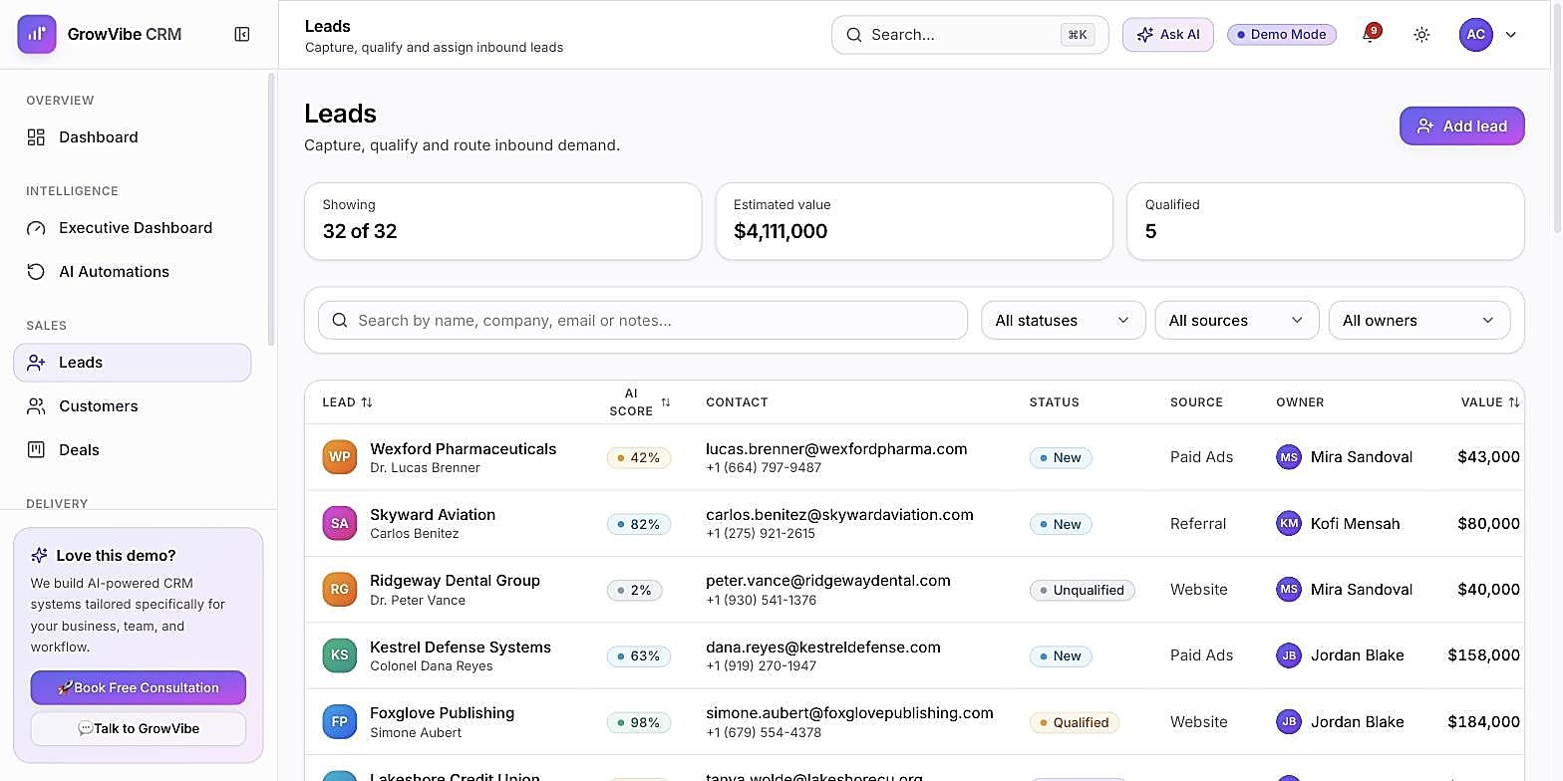1563x781 pixels.
Task: Navigate to Deals
Action: coord(133,450)
